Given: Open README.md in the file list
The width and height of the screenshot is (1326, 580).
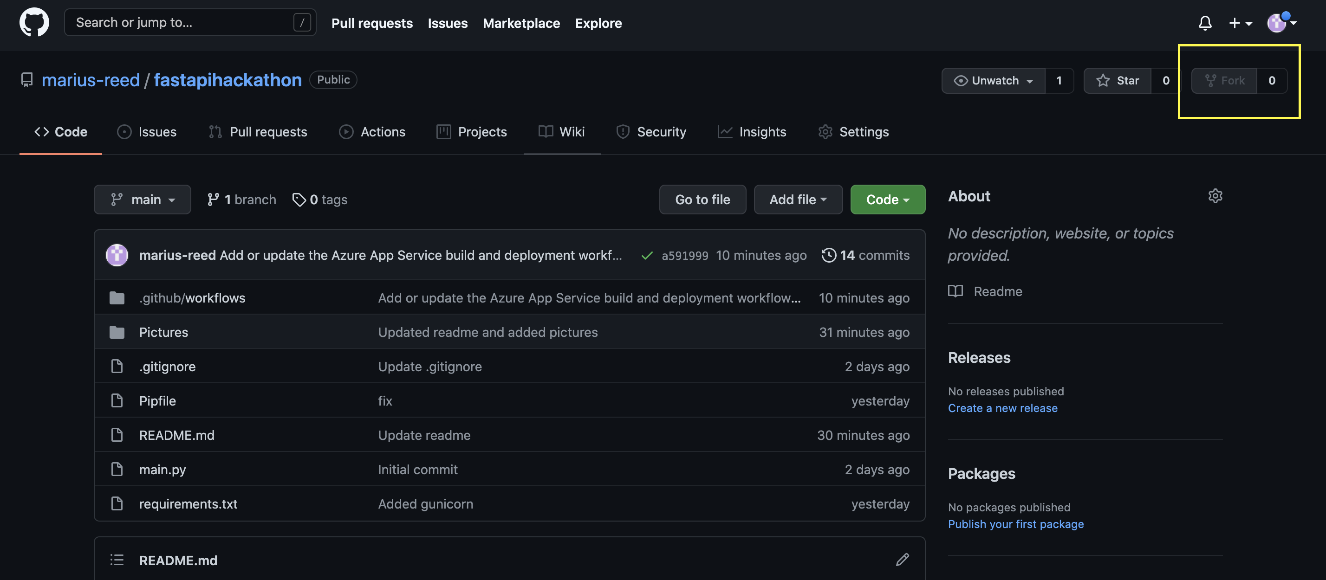Looking at the screenshot, I should click(177, 435).
